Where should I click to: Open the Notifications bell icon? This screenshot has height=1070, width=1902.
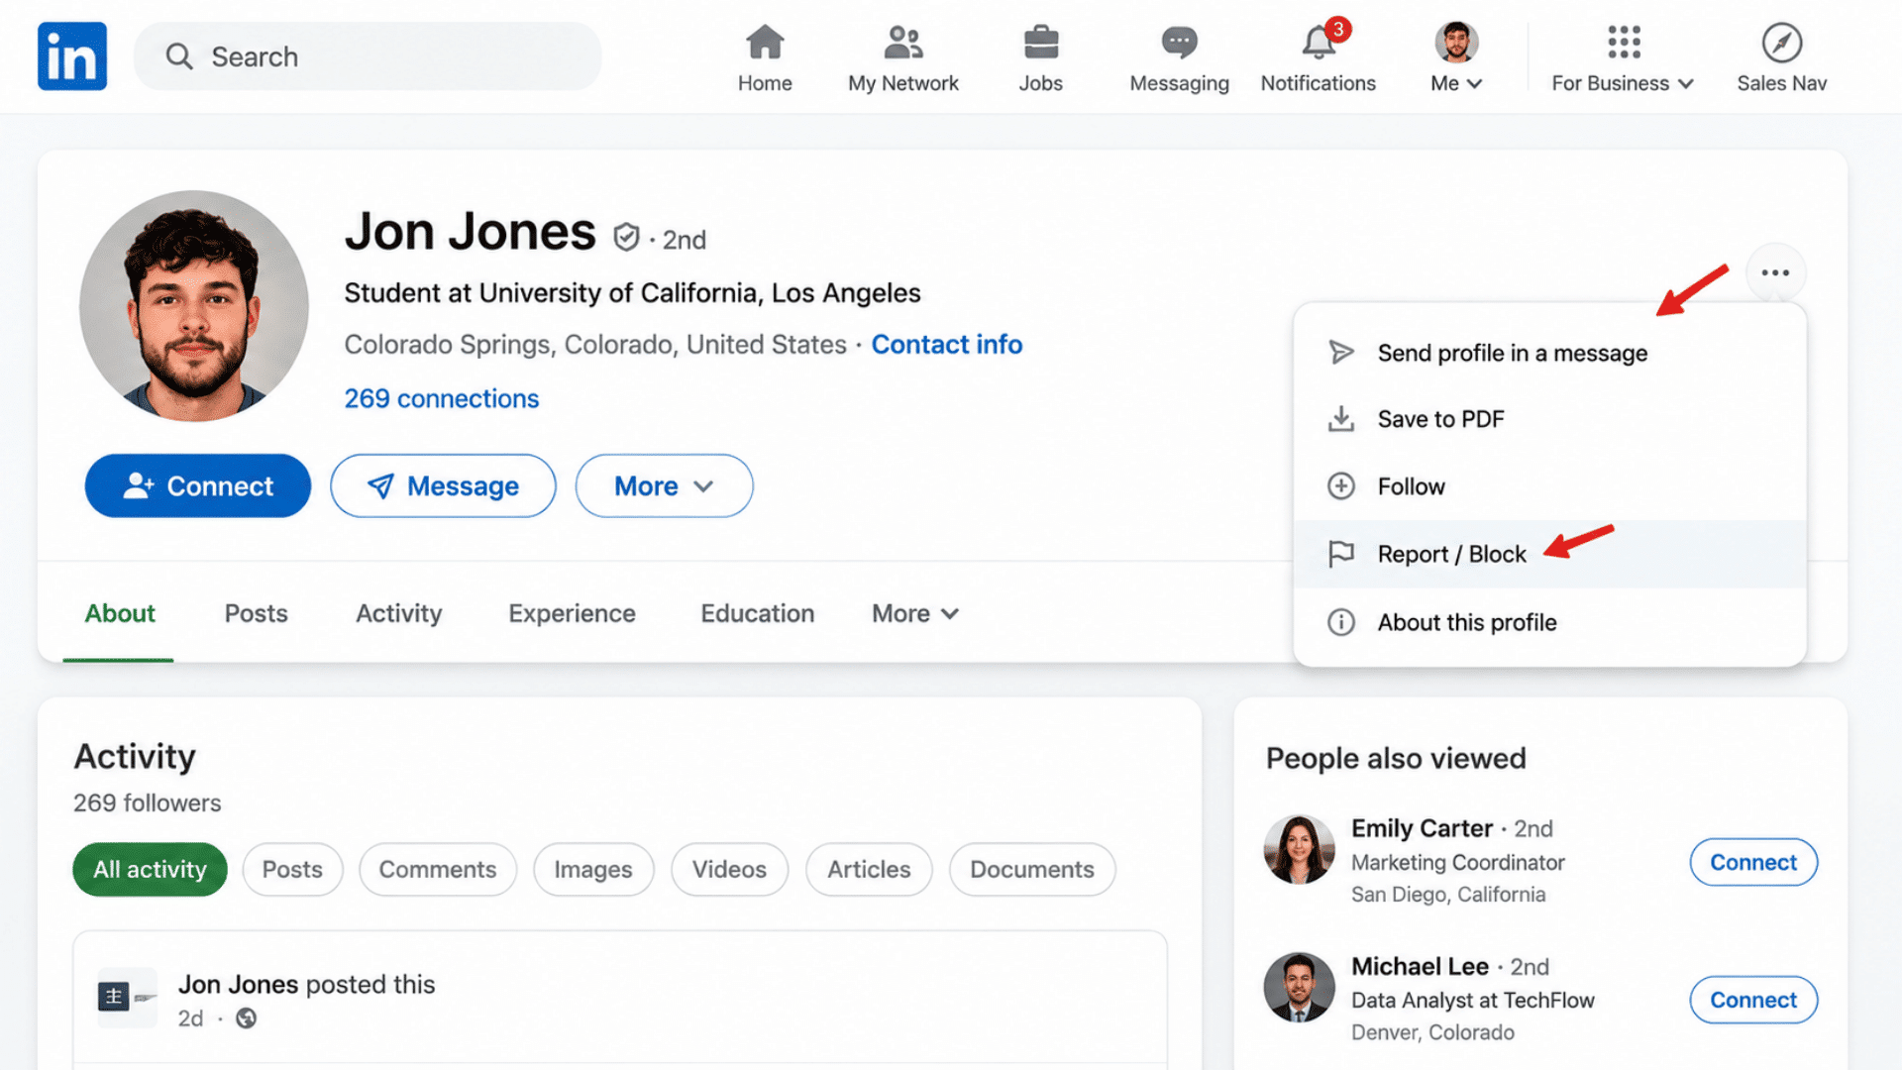point(1320,43)
